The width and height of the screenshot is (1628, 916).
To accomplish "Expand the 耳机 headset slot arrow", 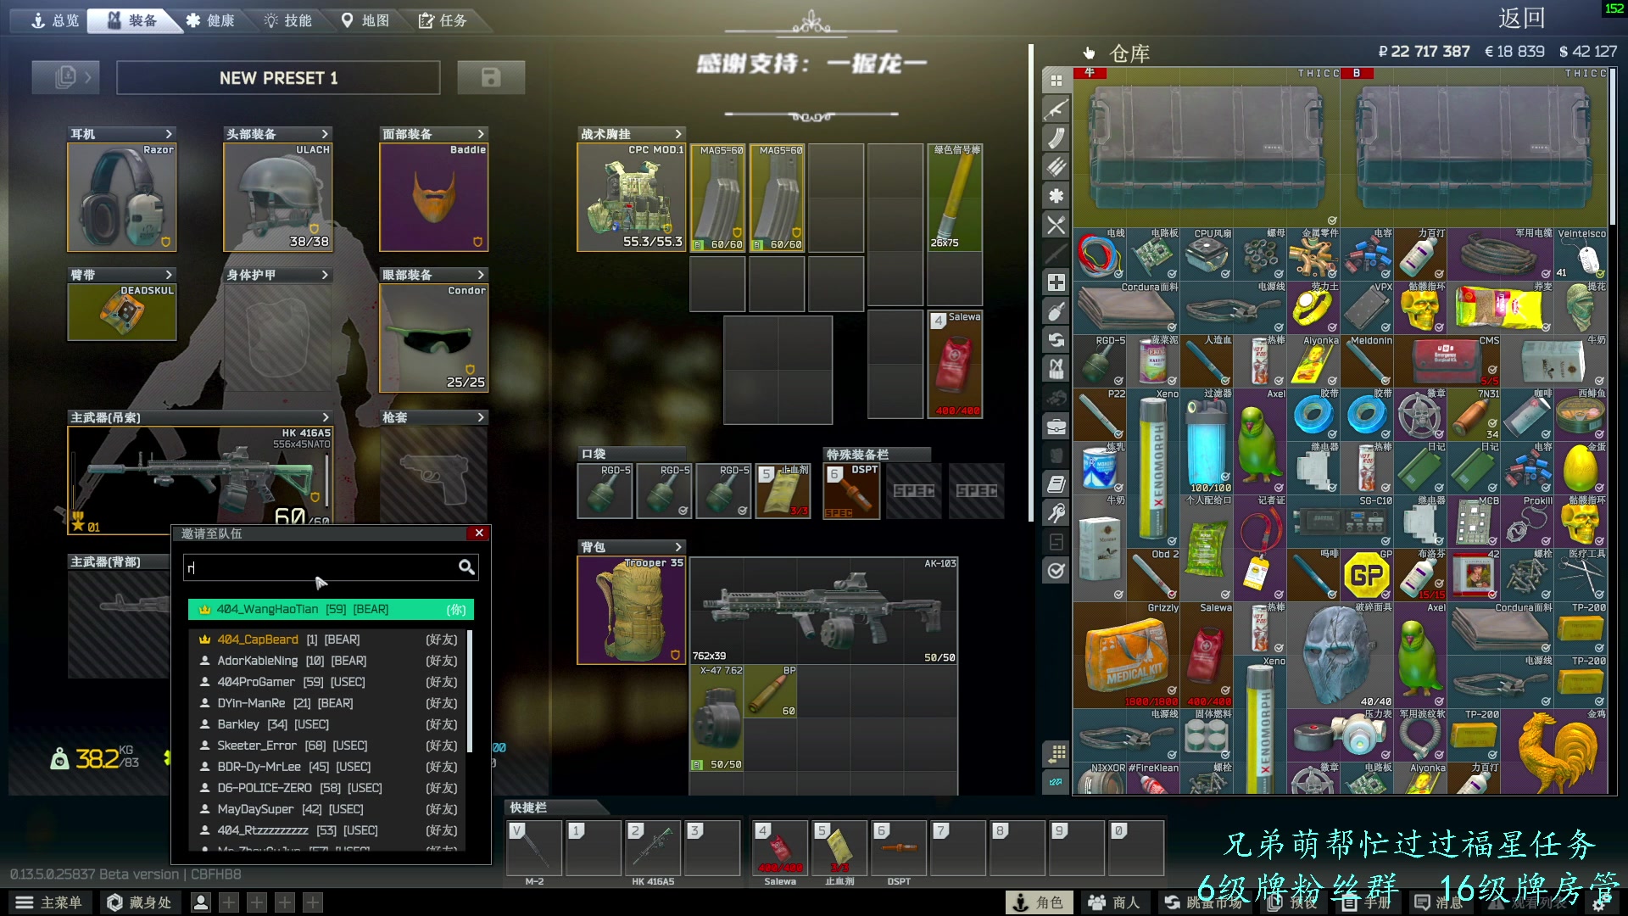I will point(169,134).
